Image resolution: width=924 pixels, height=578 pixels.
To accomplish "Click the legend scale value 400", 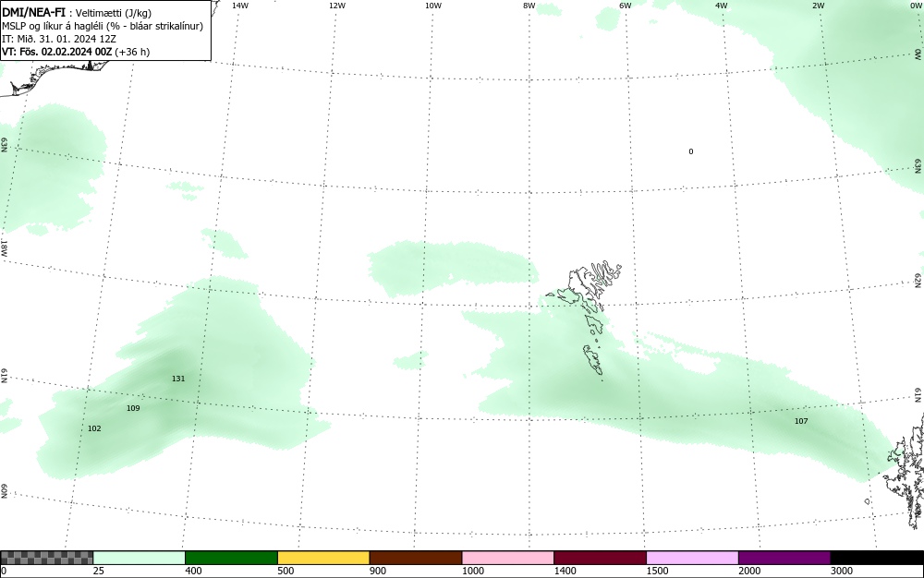I will [193, 571].
